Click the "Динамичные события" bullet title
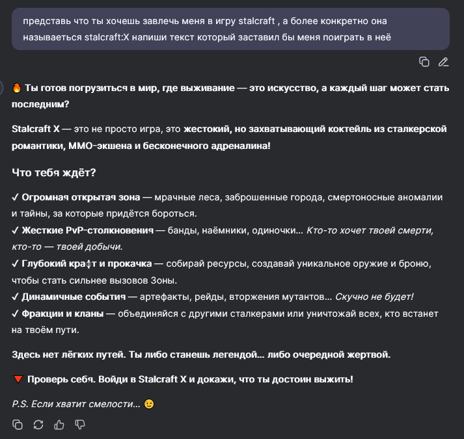The width and height of the screenshot is (464, 439). point(74,297)
